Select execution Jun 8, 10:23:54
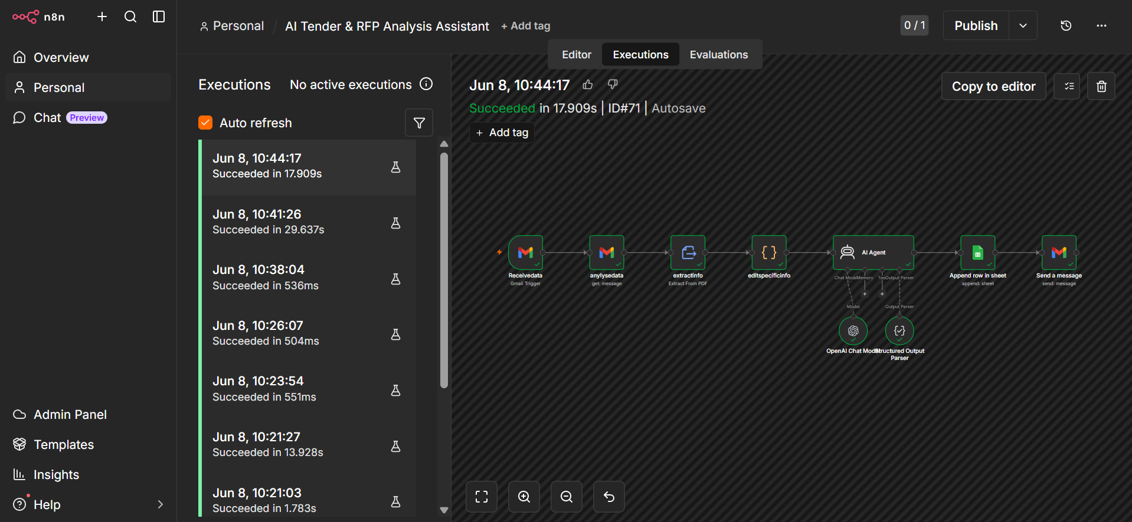Viewport: 1132px width, 522px height. 309,390
